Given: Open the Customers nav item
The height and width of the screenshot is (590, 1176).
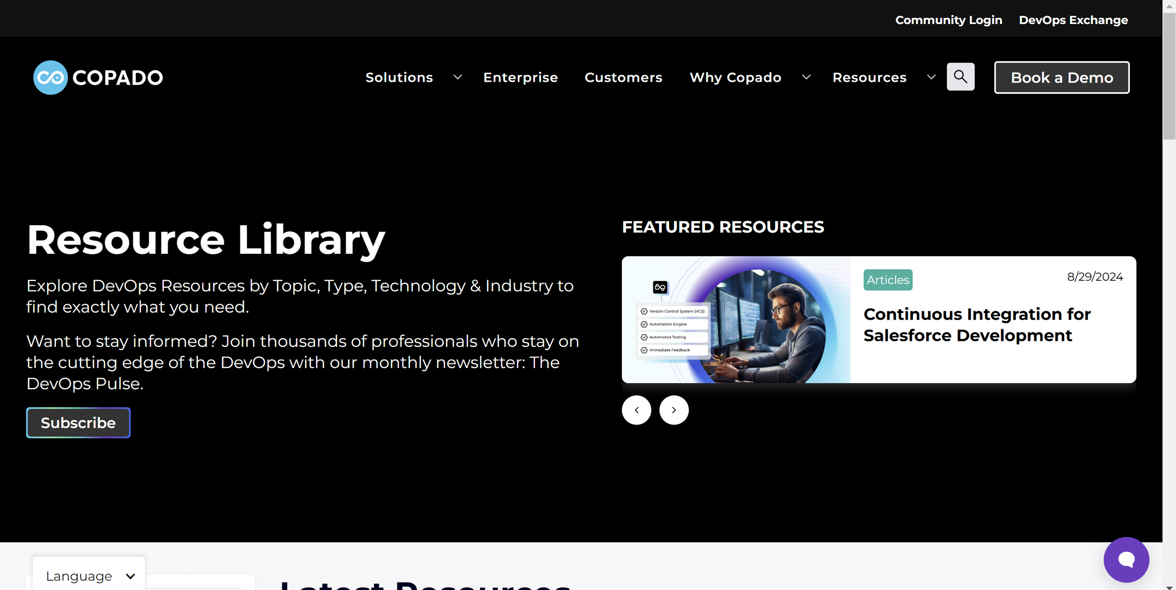Looking at the screenshot, I should (623, 77).
